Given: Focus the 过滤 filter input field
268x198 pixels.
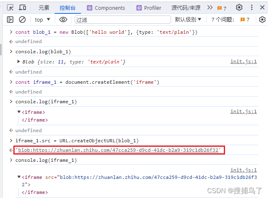Looking at the screenshot, I should [x=123, y=20].
